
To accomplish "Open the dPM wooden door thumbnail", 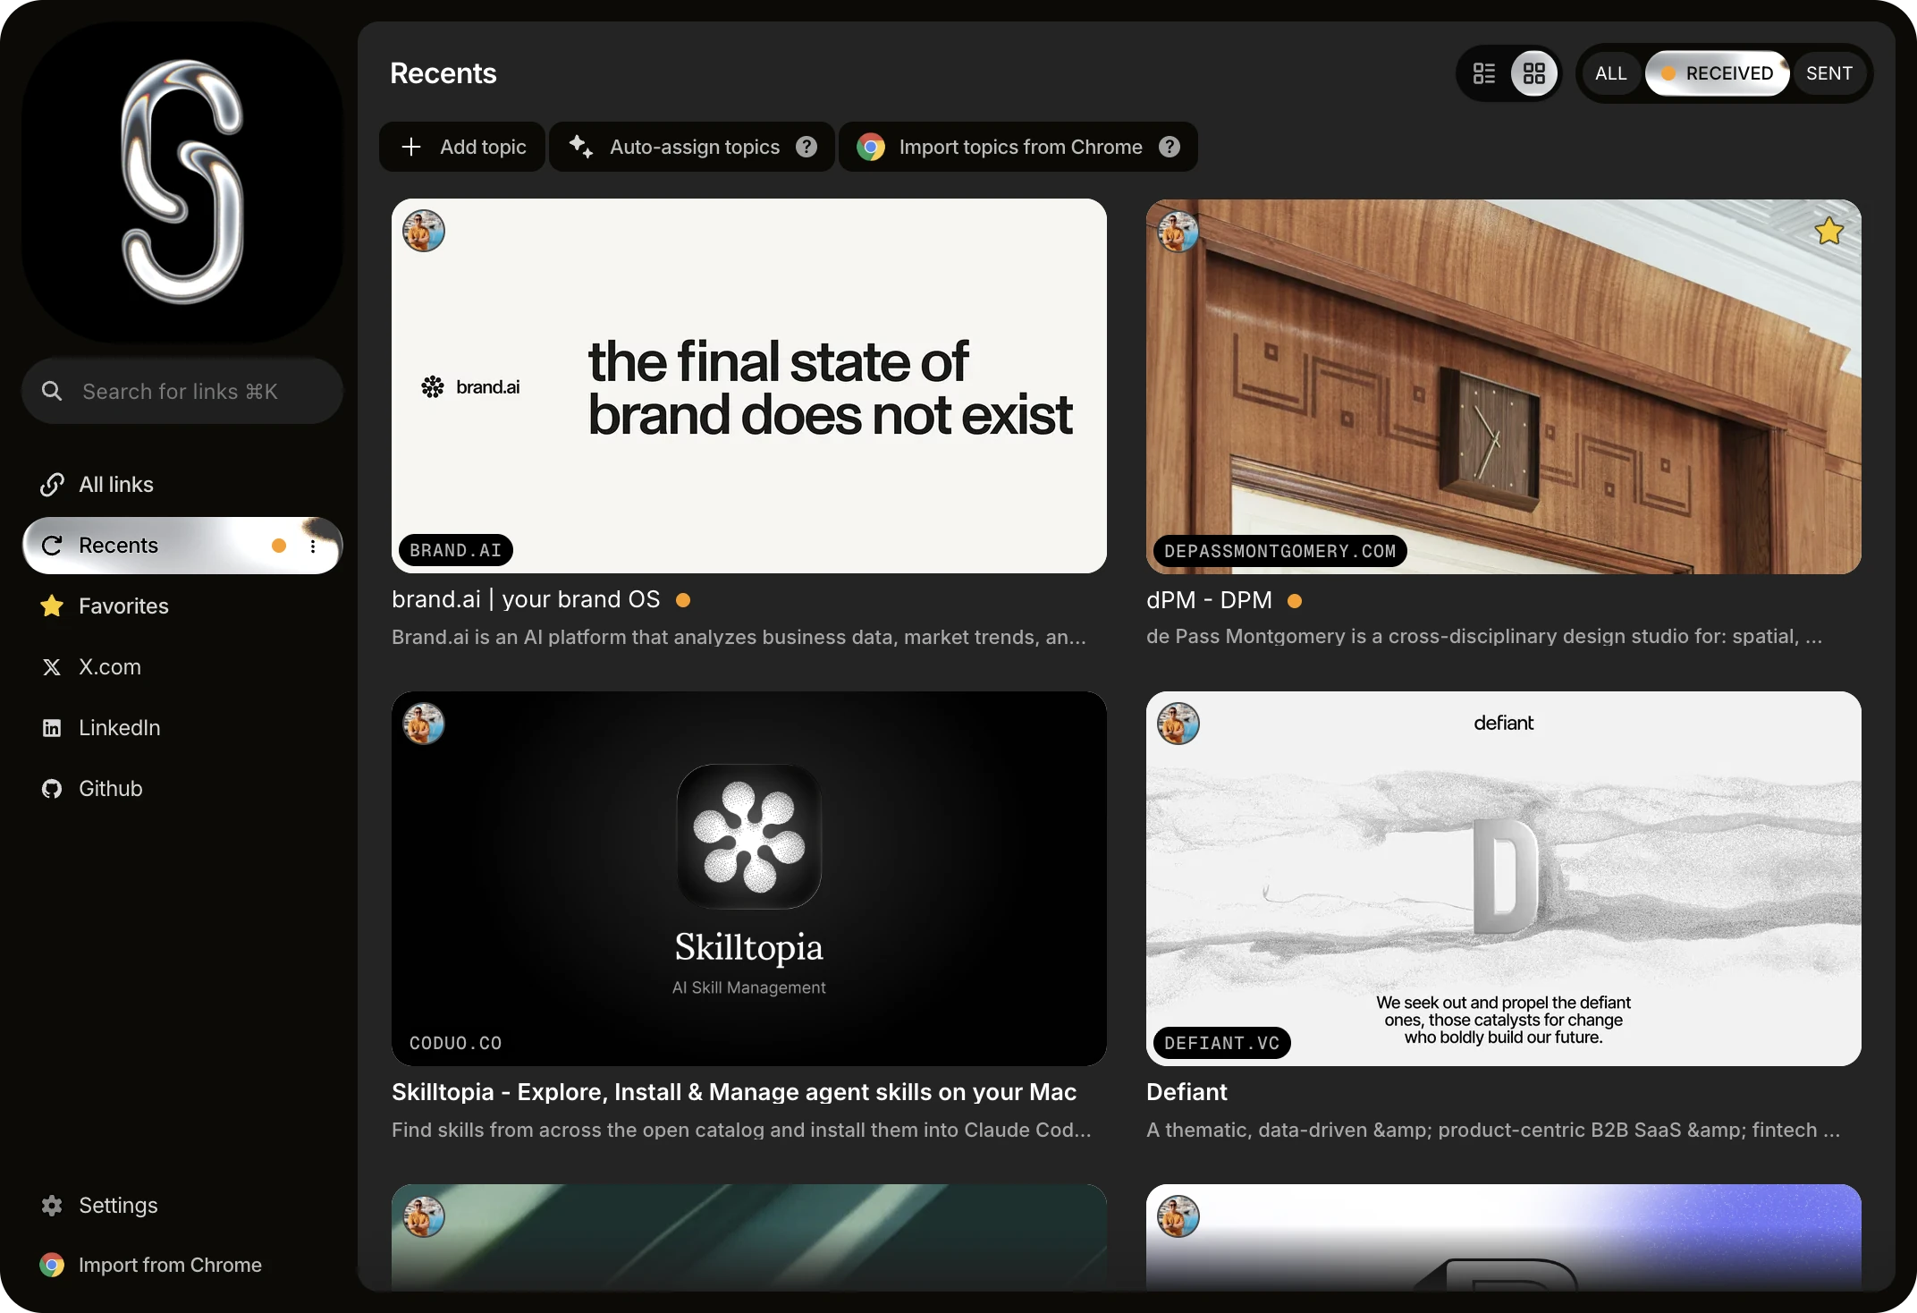I will [x=1504, y=386].
